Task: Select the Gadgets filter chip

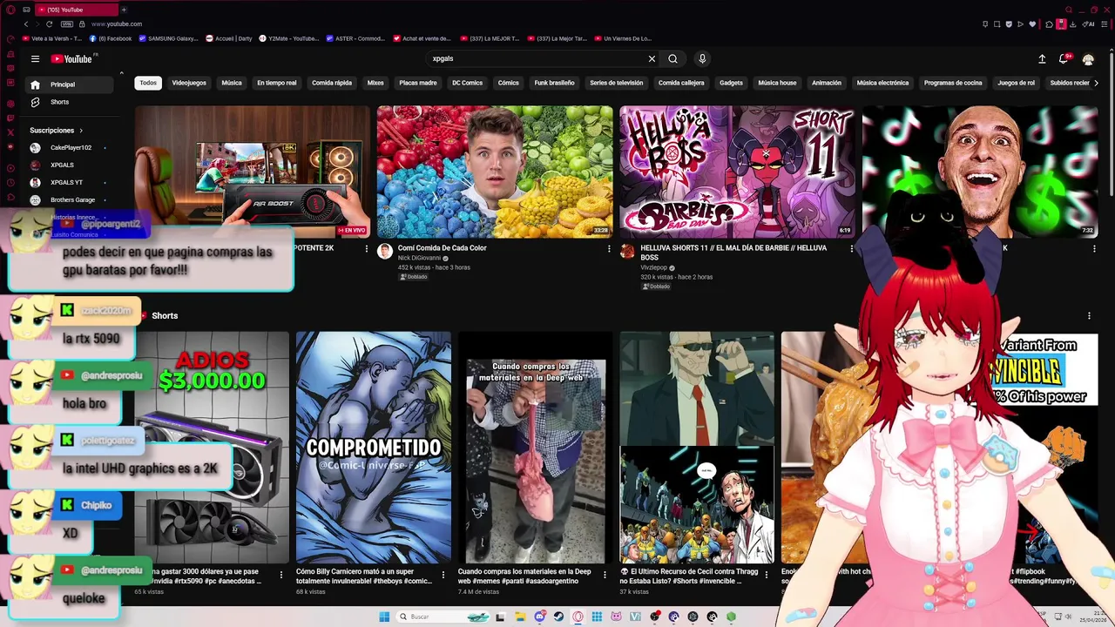Action: tap(731, 83)
